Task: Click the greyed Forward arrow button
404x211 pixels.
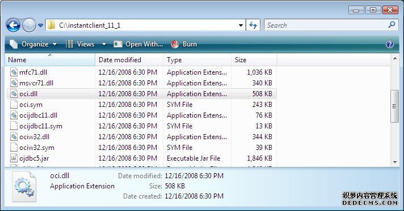Action: [x=29, y=25]
